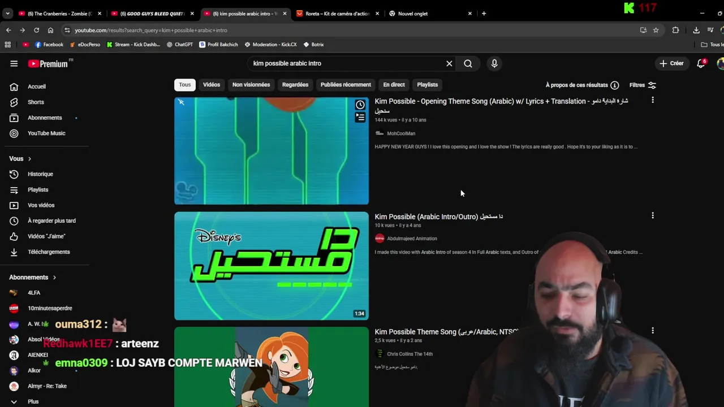
Task: Select the Playlists filter chip
Action: coord(427,85)
